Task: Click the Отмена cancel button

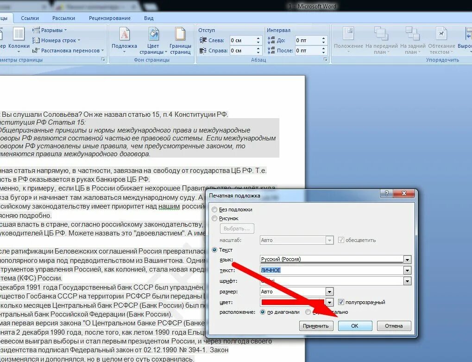Action: click(x=394, y=326)
